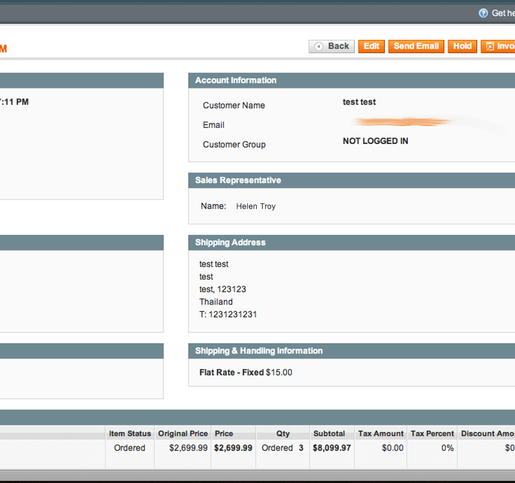Click the Qty column header
Screen dimensions: 515x483
point(283,433)
